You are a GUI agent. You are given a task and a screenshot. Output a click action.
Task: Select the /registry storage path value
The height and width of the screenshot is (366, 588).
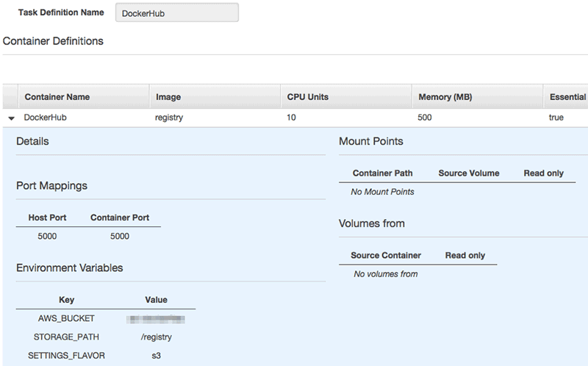pyautogui.click(x=157, y=337)
